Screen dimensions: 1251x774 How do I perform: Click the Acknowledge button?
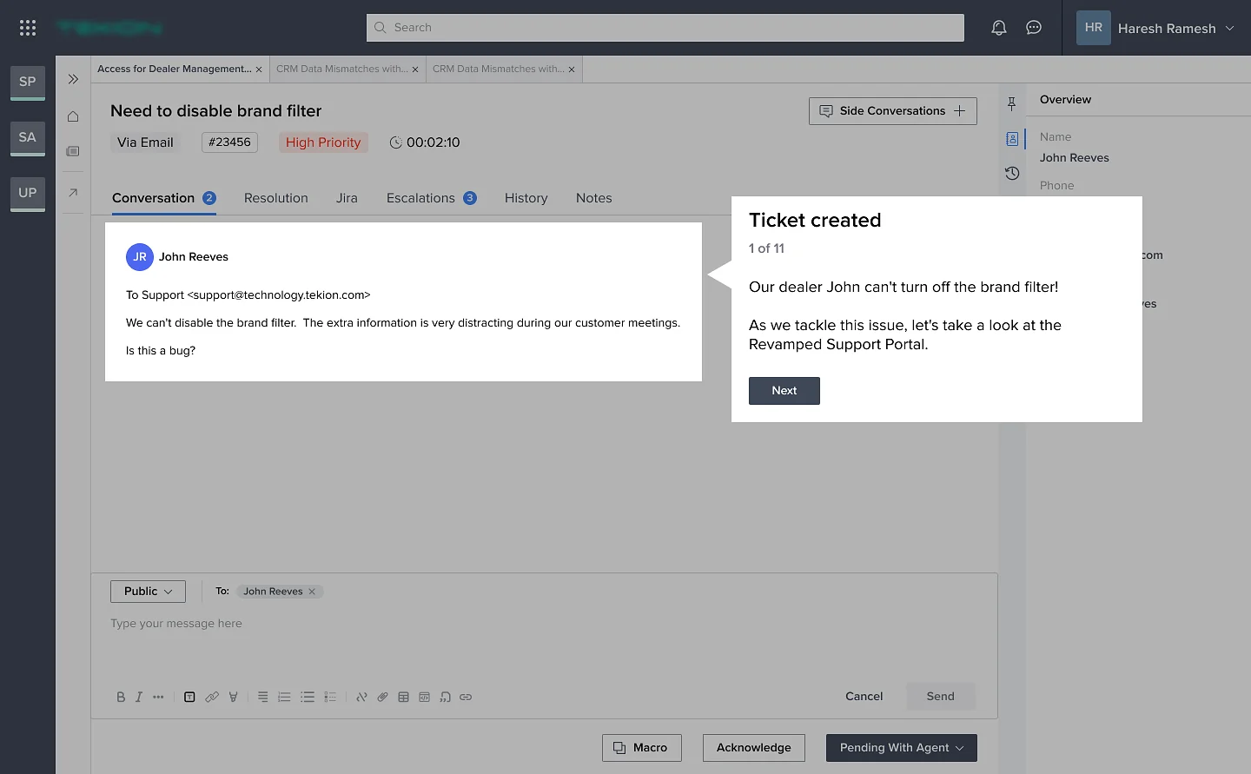coord(754,748)
